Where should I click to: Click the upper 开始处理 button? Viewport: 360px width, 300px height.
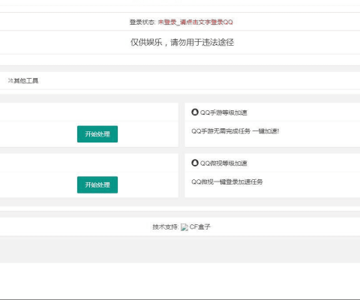[x=97, y=134]
